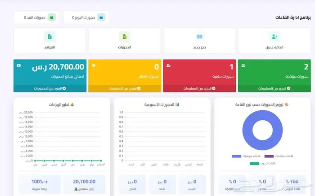Select the حجوزات الغد 0 badge
Image resolution: width=315 pixels, height=196 pixels.
[36, 17]
